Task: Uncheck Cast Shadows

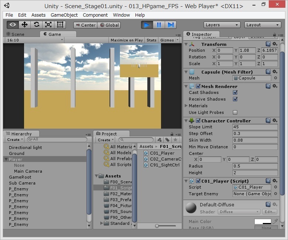Action: click(235, 92)
